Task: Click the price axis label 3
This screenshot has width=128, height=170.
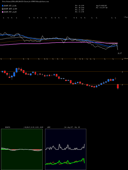Action: [x=122, y=72]
